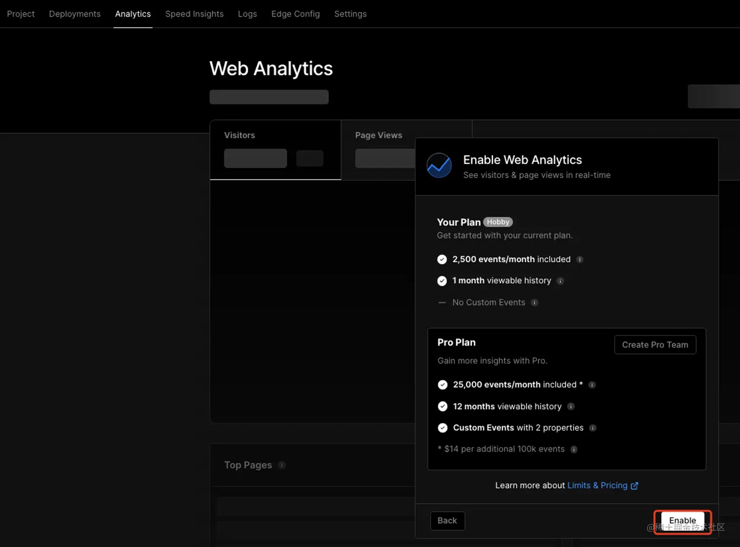Click the Your Plan heading
This screenshot has height=547, width=740.
(459, 222)
